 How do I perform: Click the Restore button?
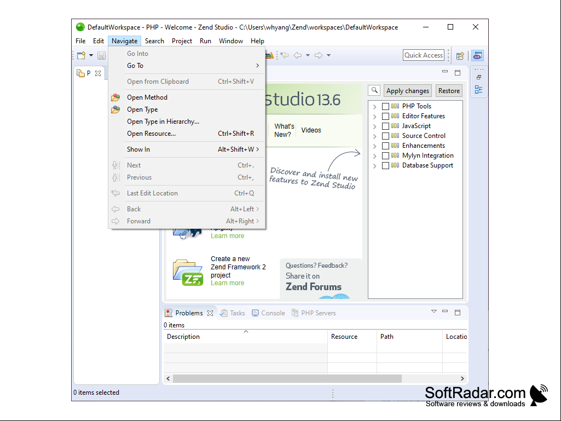(x=449, y=90)
